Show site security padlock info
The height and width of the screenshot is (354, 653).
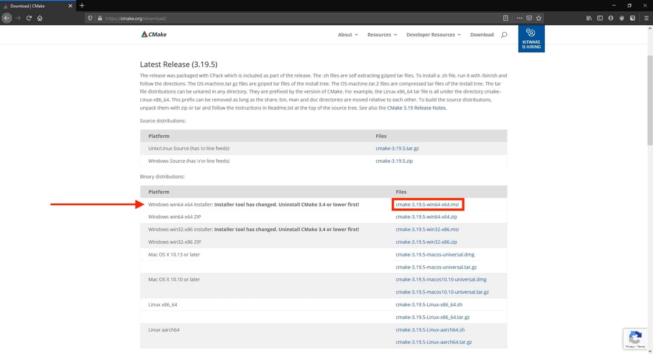point(100,18)
